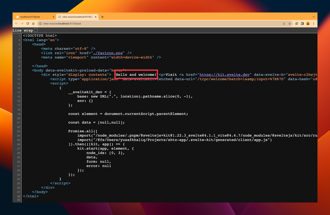330x215 pixels.
Task: Open a new tab with the plus button
Action: [x=102, y=17]
